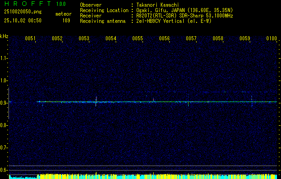The width and height of the screenshot is (281, 179).
Task: Click the 0051 time marker label
Action: coord(30,38)
